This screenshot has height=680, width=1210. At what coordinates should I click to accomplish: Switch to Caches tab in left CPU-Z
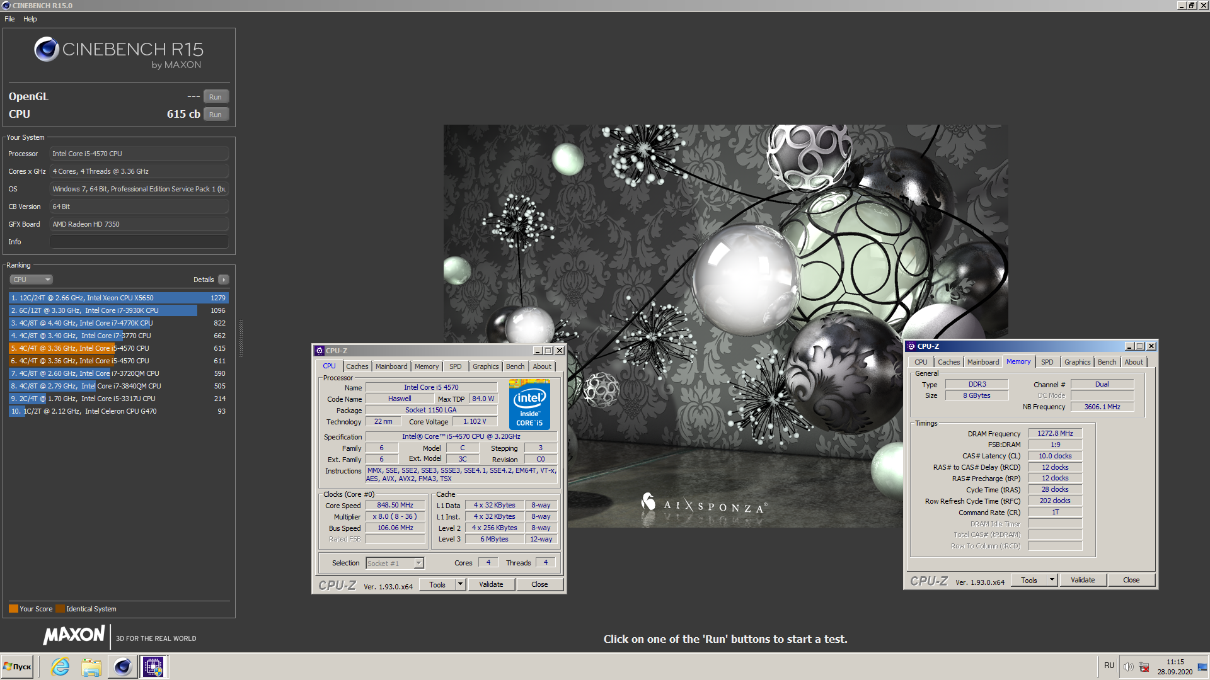pos(357,366)
